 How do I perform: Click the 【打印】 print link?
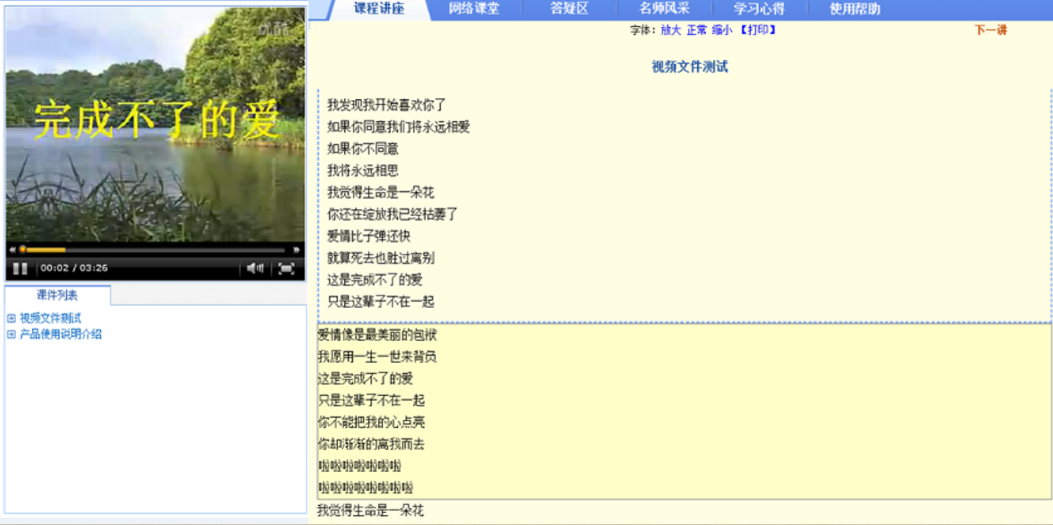coord(758,30)
